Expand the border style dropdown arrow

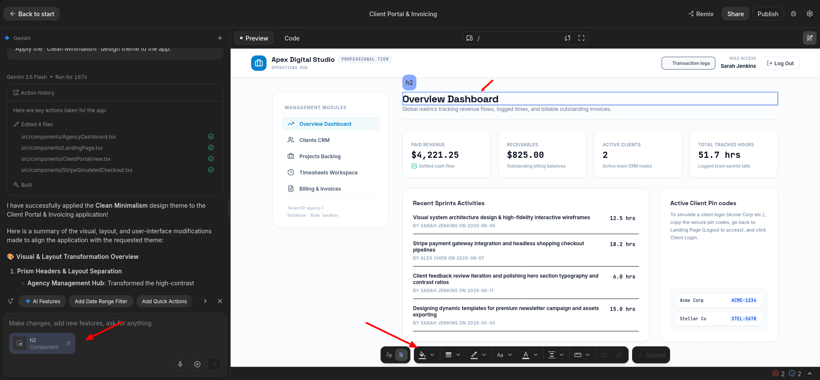[458, 355]
